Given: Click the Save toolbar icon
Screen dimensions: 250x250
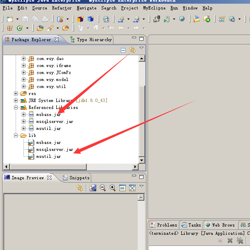Looking at the screenshot, I should (25, 19).
